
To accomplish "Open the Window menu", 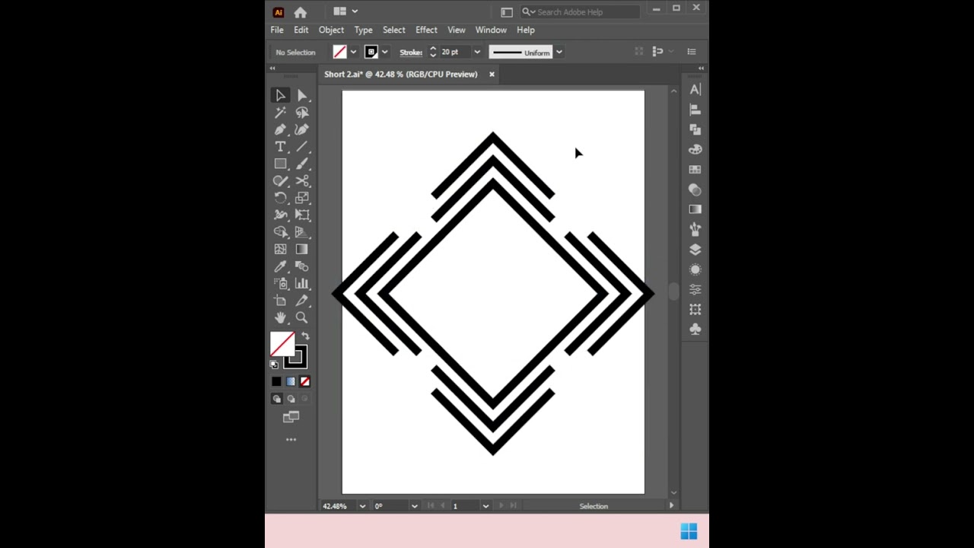I will coord(491,30).
